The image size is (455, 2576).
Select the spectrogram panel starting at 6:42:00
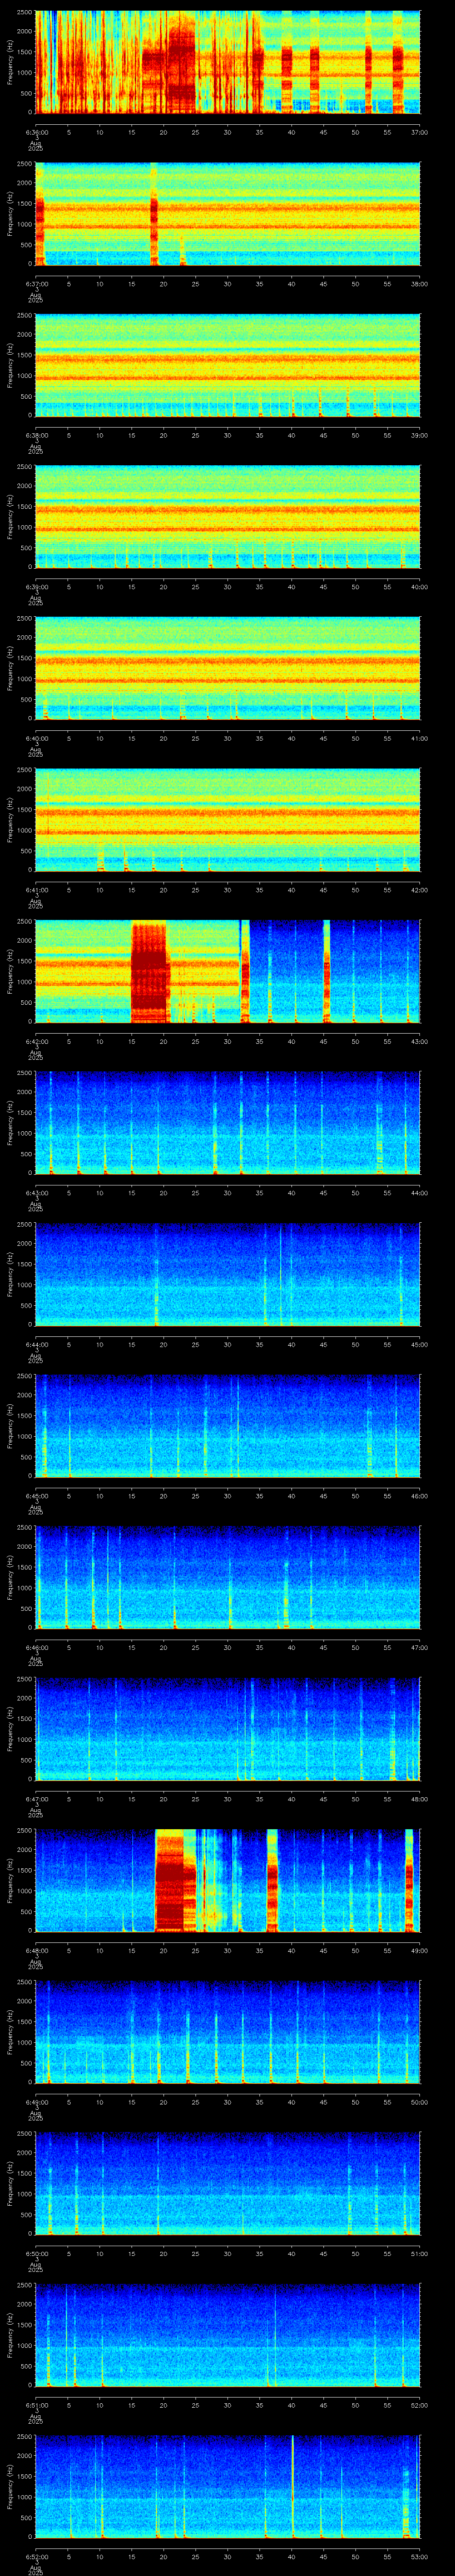pos(227,971)
